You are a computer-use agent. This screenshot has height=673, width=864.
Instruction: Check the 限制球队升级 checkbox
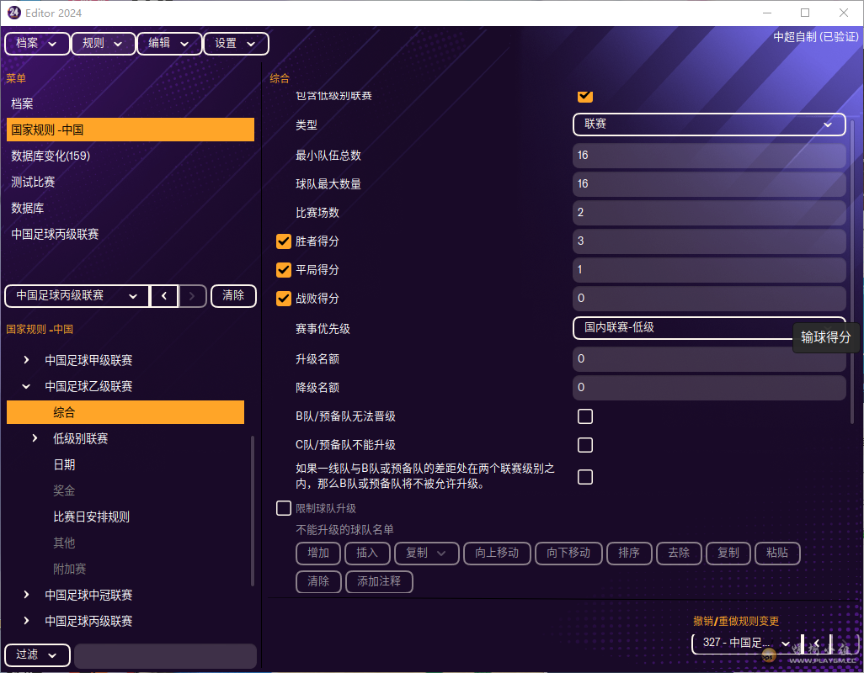point(283,507)
